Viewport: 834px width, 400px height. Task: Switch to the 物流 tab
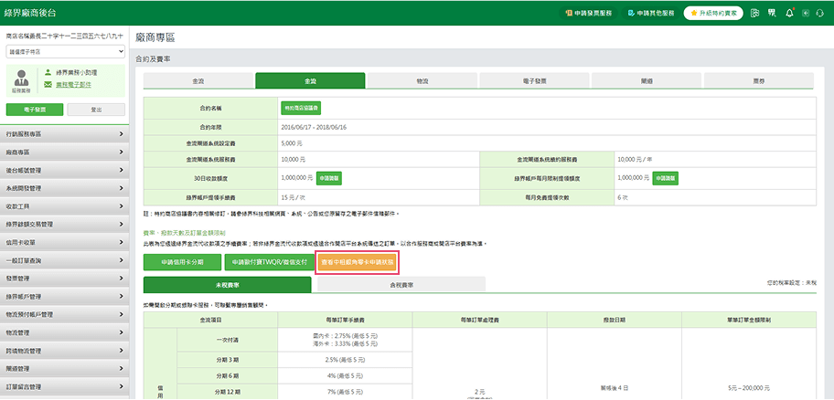[x=422, y=81]
